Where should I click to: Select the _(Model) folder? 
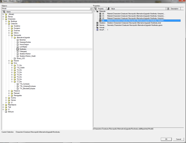[11, 14]
